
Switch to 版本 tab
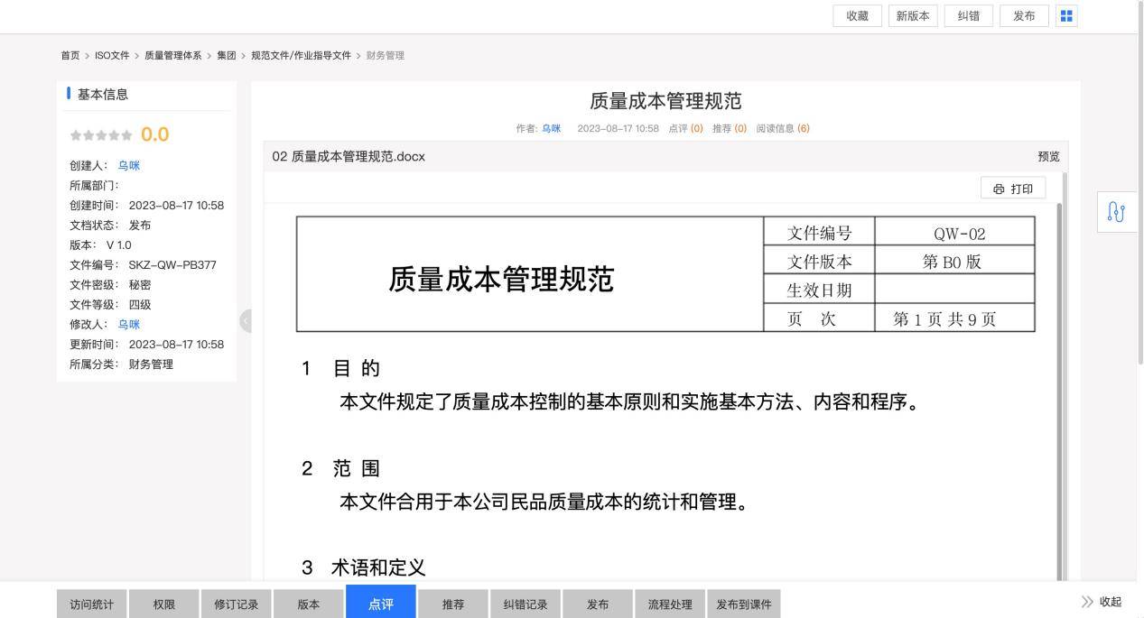(309, 604)
